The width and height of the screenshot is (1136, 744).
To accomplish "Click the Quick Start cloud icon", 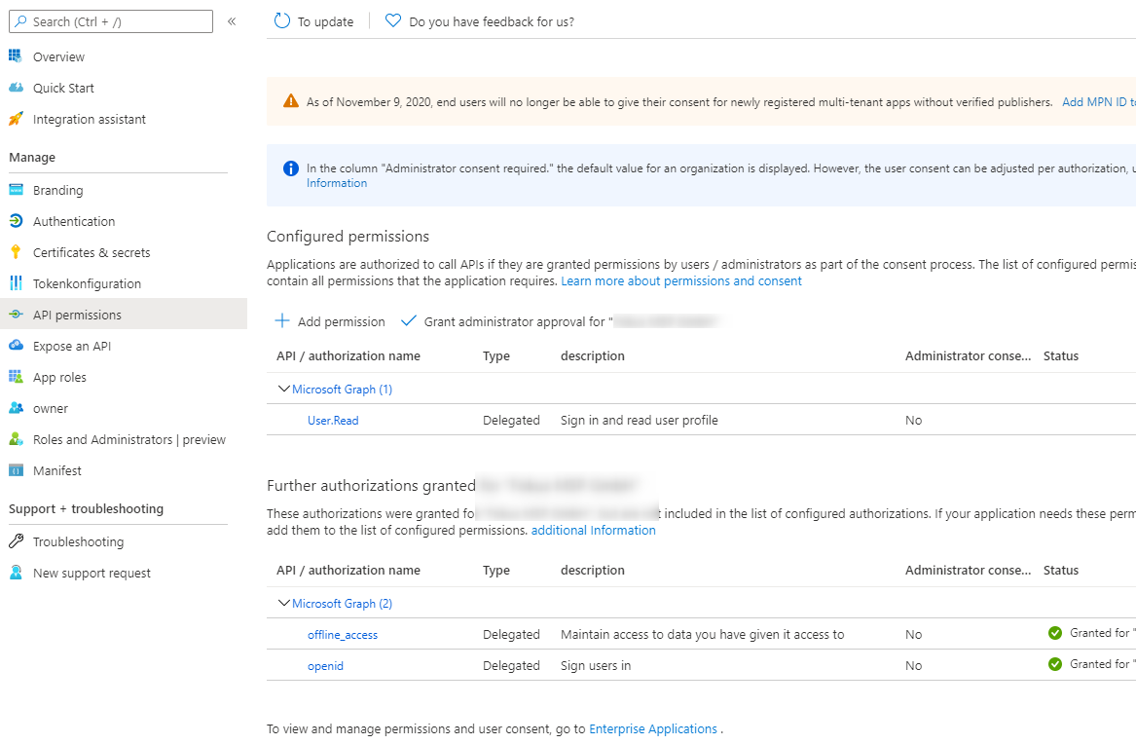I will 16,88.
